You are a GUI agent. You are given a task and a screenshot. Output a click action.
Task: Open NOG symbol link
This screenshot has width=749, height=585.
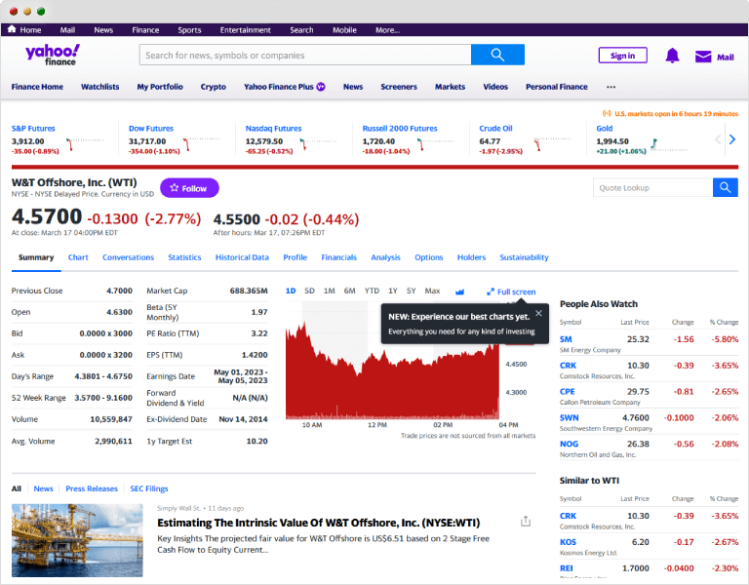tap(569, 444)
